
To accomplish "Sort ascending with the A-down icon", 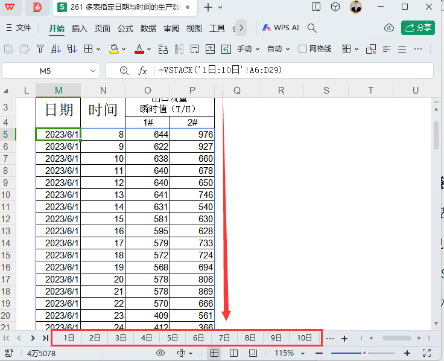I will pos(56,49).
